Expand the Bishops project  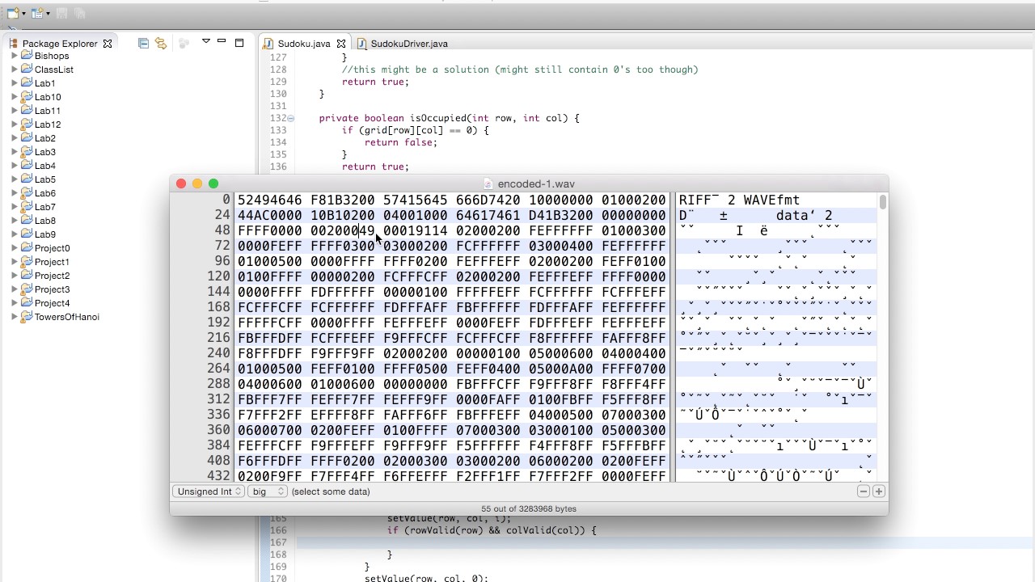pos(15,56)
